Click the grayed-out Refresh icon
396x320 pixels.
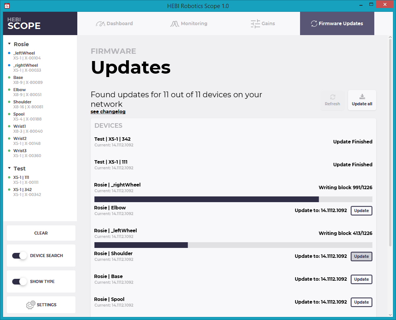point(332,96)
